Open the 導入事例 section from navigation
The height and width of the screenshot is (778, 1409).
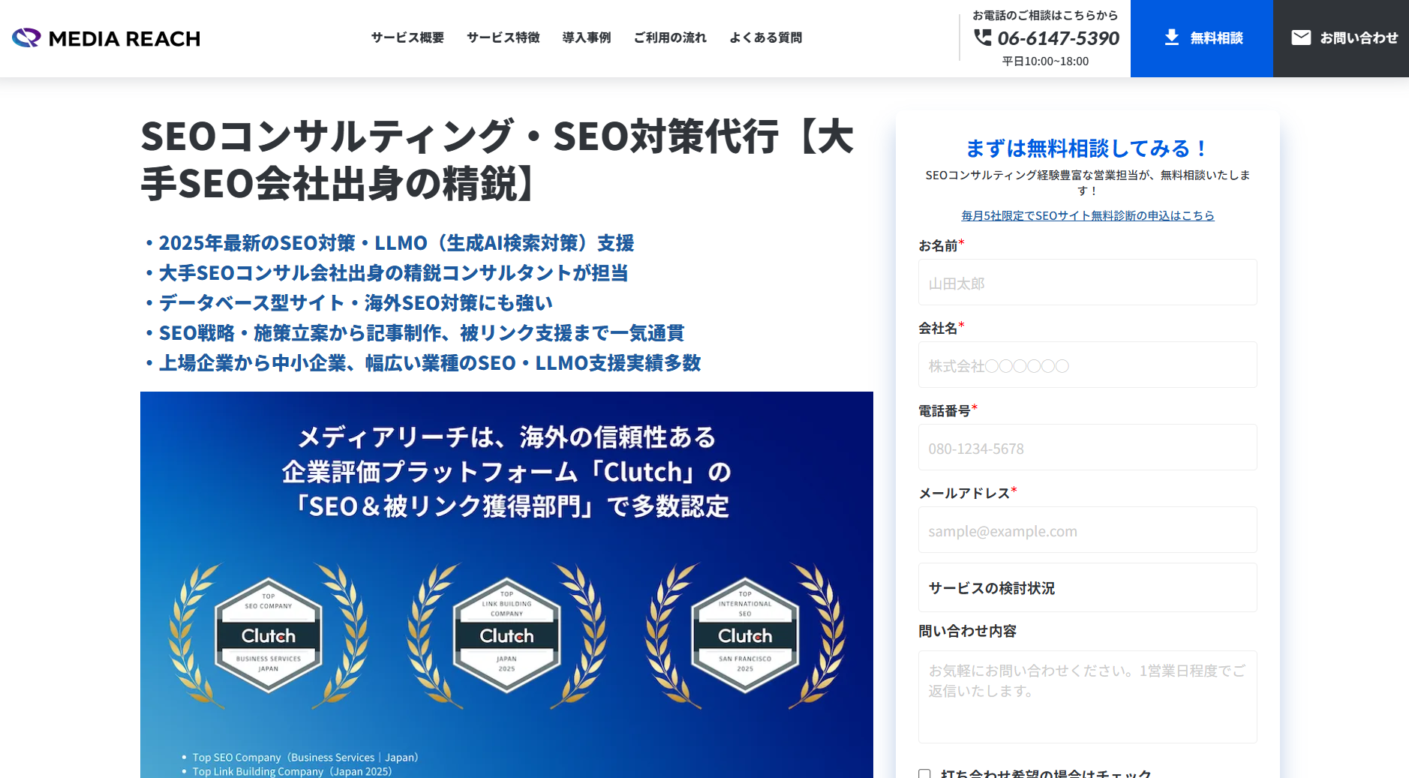coord(587,38)
